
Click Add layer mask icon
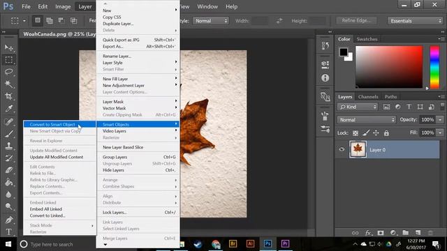pyautogui.click(x=380, y=233)
